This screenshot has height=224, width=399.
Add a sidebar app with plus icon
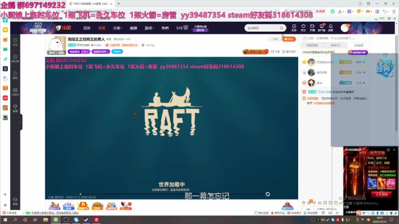point(5,194)
